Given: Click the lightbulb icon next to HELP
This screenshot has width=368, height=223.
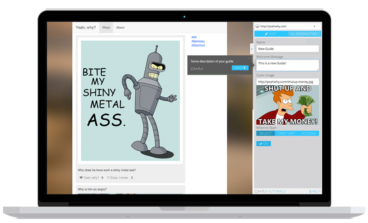Looking at the screenshot, I should pyautogui.click(x=310, y=191).
